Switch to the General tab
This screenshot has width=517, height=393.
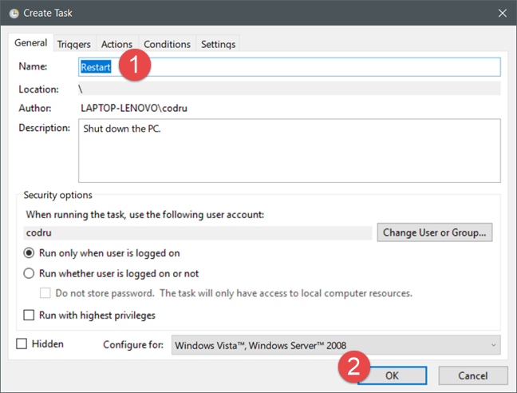pos(30,43)
